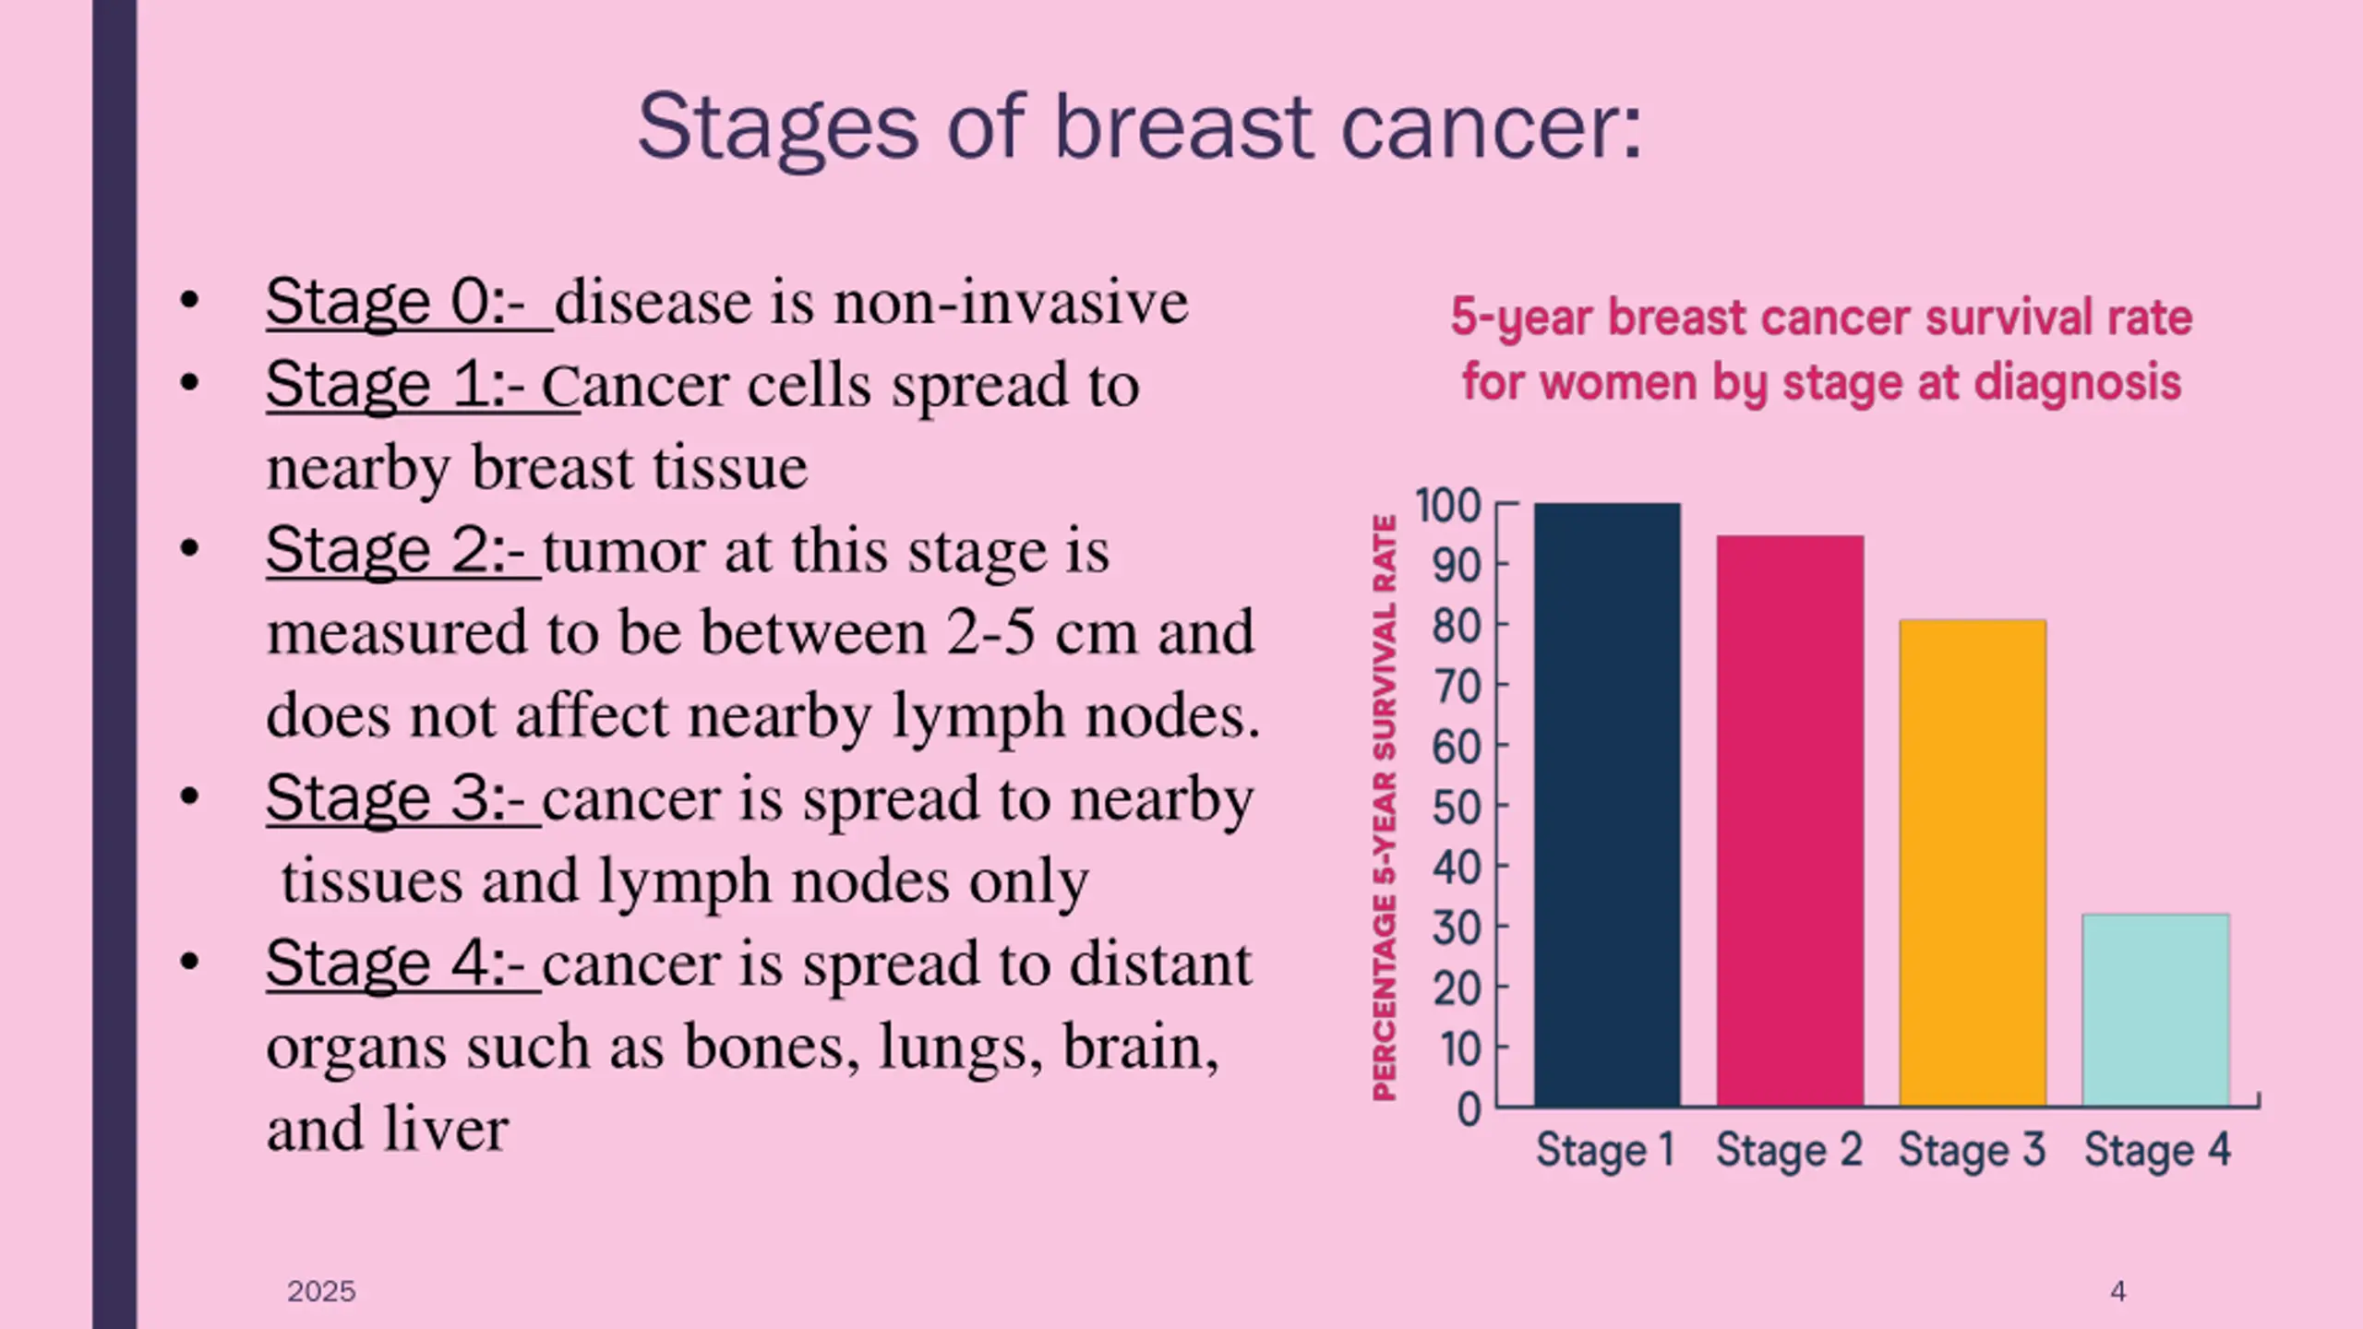
Task: Click the 'Stage 1' x-axis label
Action: pos(1605,1151)
